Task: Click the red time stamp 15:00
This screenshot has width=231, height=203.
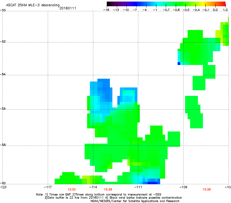Action: pyautogui.click(x=71, y=190)
